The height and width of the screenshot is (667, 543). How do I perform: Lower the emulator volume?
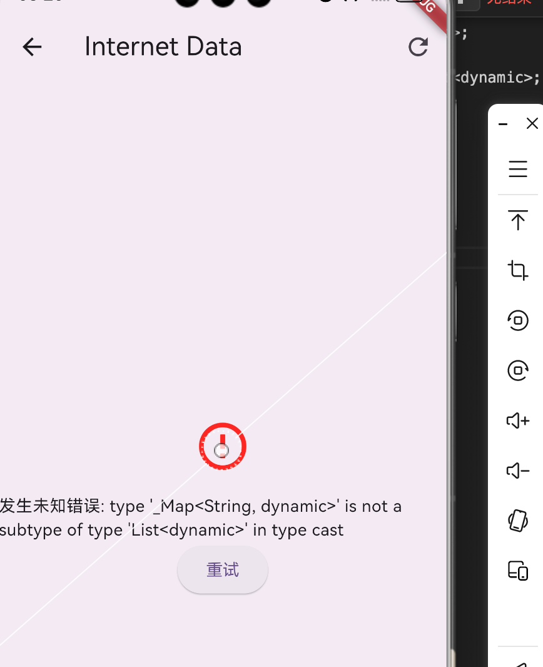pyautogui.click(x=517, y=471)
